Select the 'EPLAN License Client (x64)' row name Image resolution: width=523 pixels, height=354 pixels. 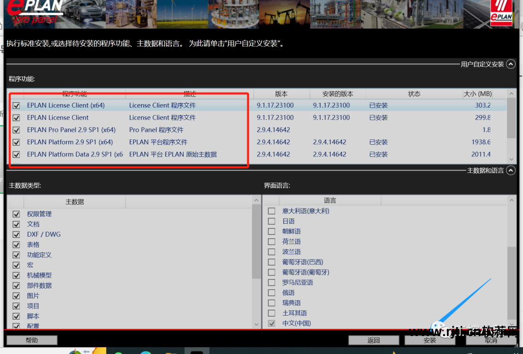[x=66, y=106]
